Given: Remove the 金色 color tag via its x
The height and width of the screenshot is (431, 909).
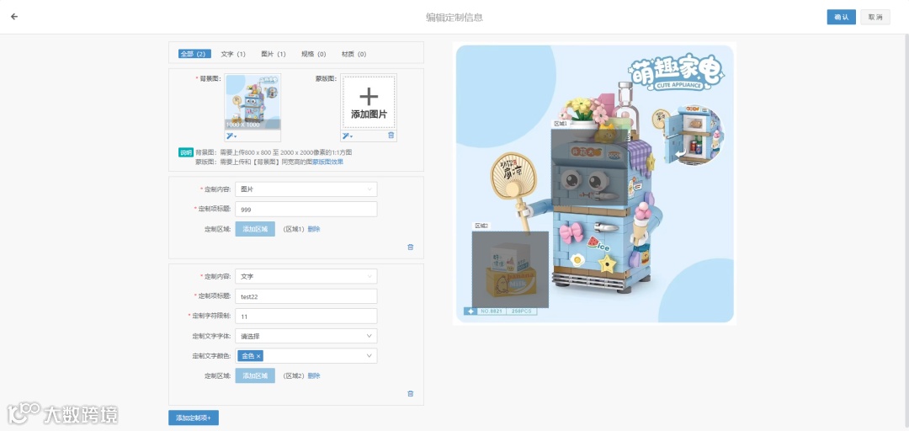Looking at the screenshot, I should 258,356.
